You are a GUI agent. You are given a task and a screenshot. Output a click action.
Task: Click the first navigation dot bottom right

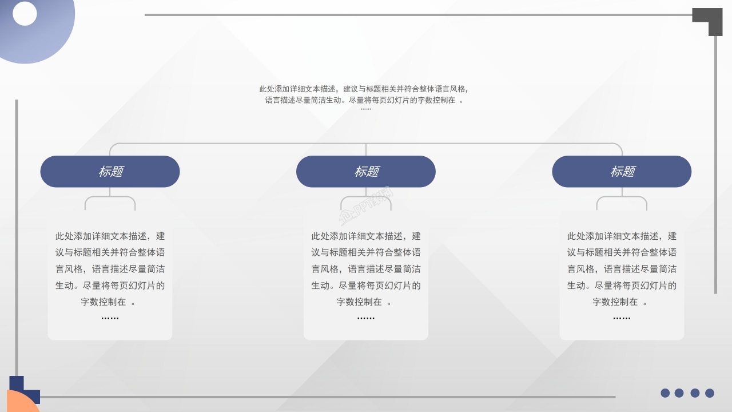tap(665, 393)
